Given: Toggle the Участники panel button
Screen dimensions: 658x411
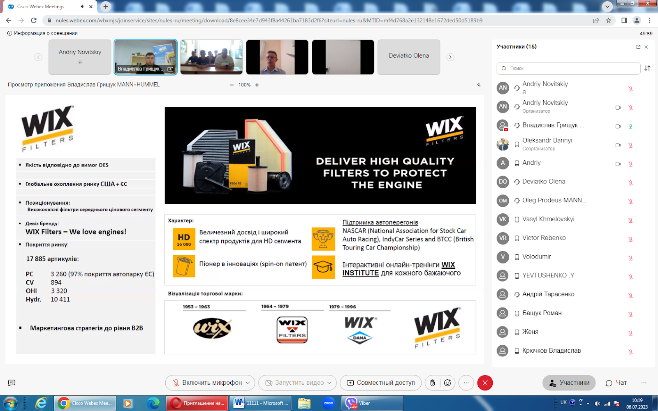Looking at the screenshot, I should tap(569, 383).
